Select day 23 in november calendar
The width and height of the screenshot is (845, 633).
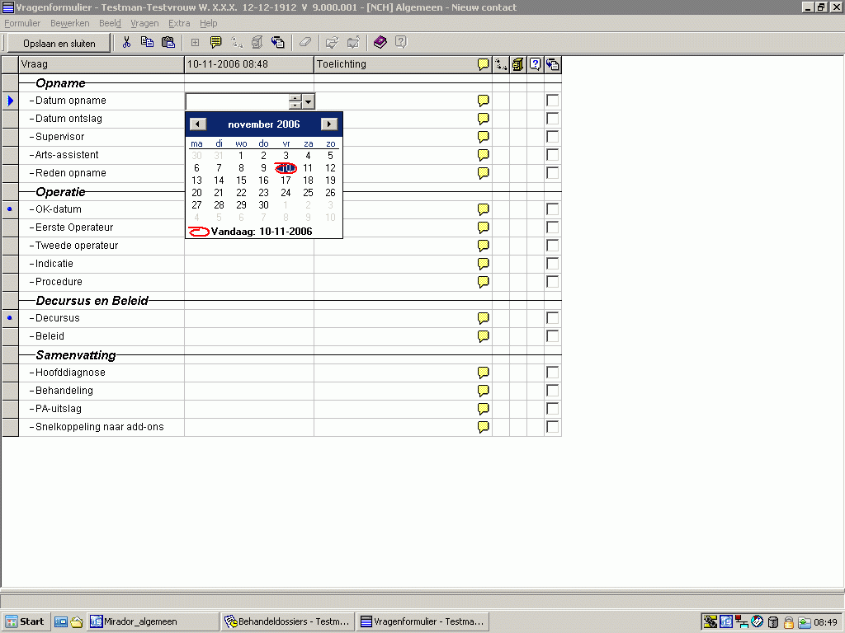263,193
